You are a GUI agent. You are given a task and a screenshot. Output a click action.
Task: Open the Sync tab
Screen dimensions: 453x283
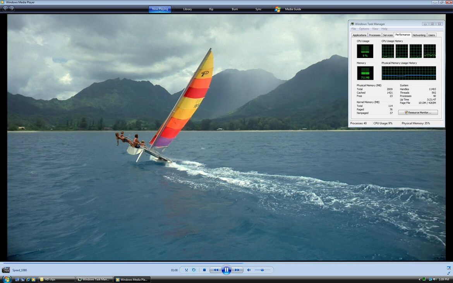point(258,9)
